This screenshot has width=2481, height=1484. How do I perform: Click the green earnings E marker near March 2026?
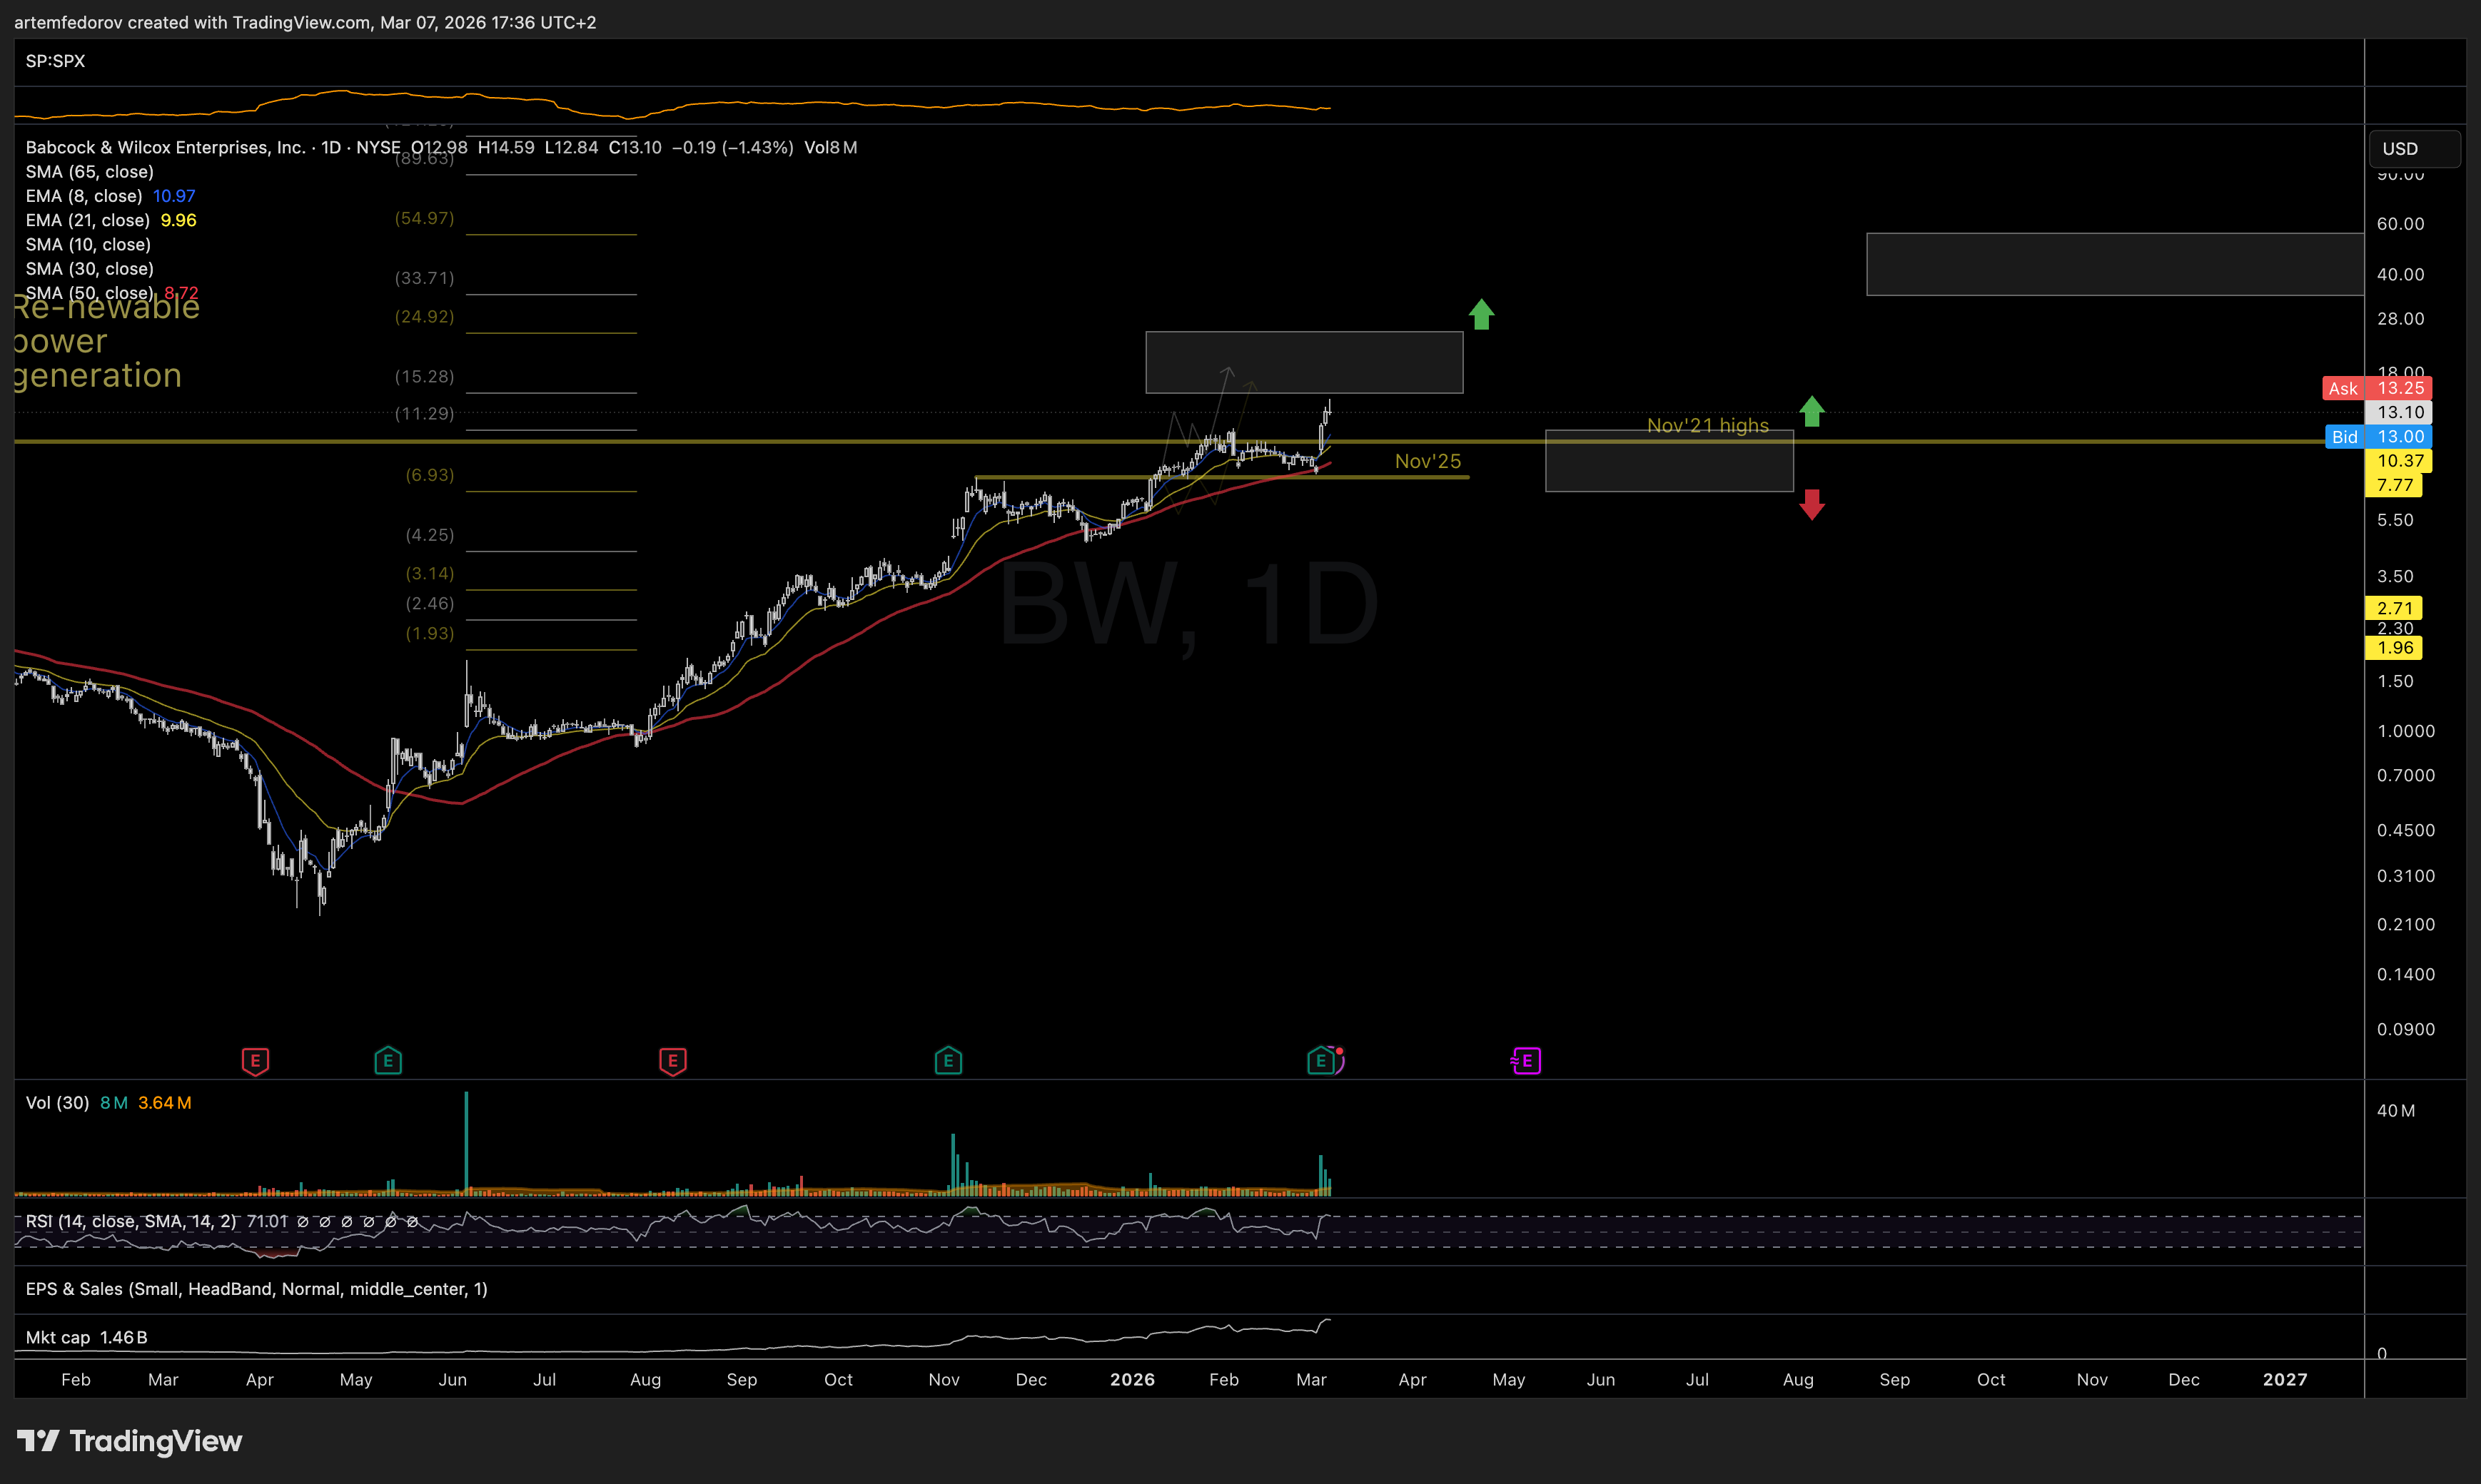pos(1322,1061)
